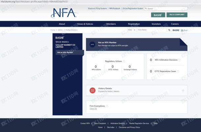Open help icon next to NFA Arbitration Decisions
Screen dimensions: 201x132
tap(179, 60)
